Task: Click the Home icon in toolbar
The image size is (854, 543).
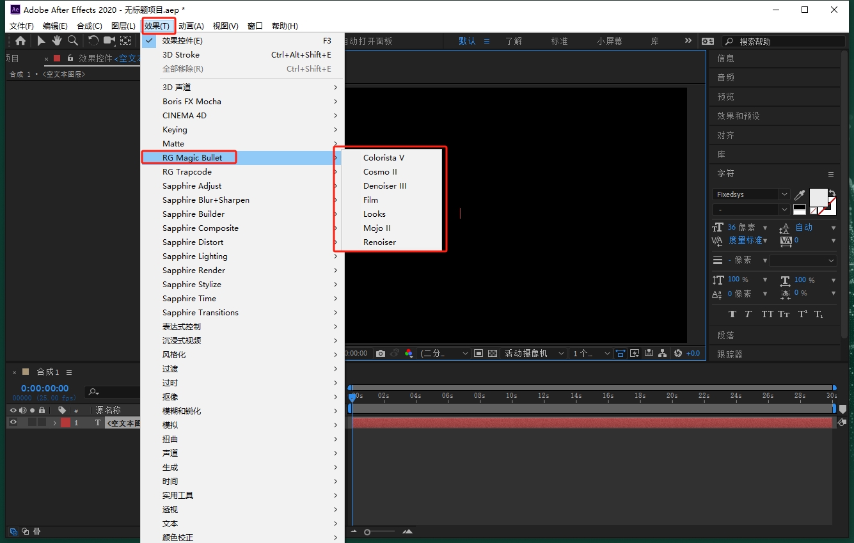Action: click(20, 41)
